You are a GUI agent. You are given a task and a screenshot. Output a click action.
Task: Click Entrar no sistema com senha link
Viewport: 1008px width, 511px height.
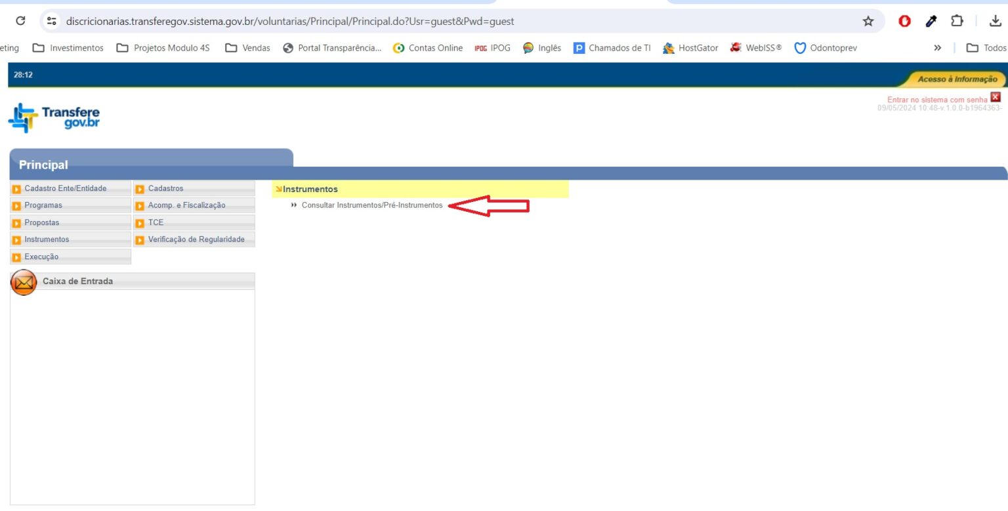click(936, 100)
